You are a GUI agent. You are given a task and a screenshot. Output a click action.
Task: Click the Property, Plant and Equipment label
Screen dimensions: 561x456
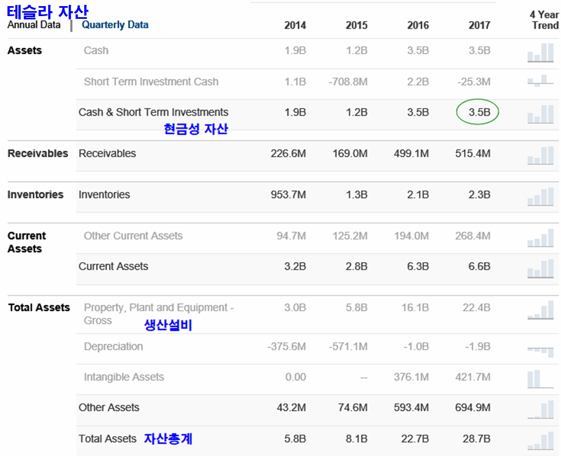tap(158, 314)
